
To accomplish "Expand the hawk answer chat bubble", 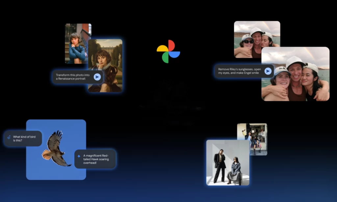I will [95, 159].
